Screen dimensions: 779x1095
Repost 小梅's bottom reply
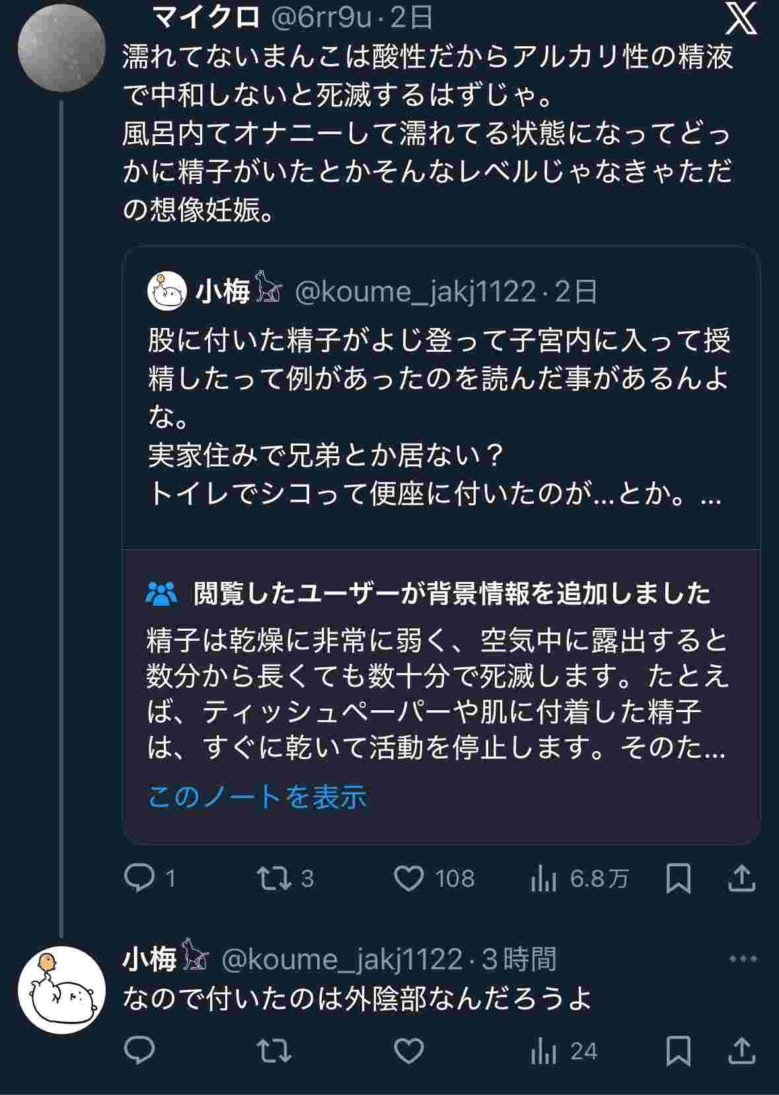274,1051
